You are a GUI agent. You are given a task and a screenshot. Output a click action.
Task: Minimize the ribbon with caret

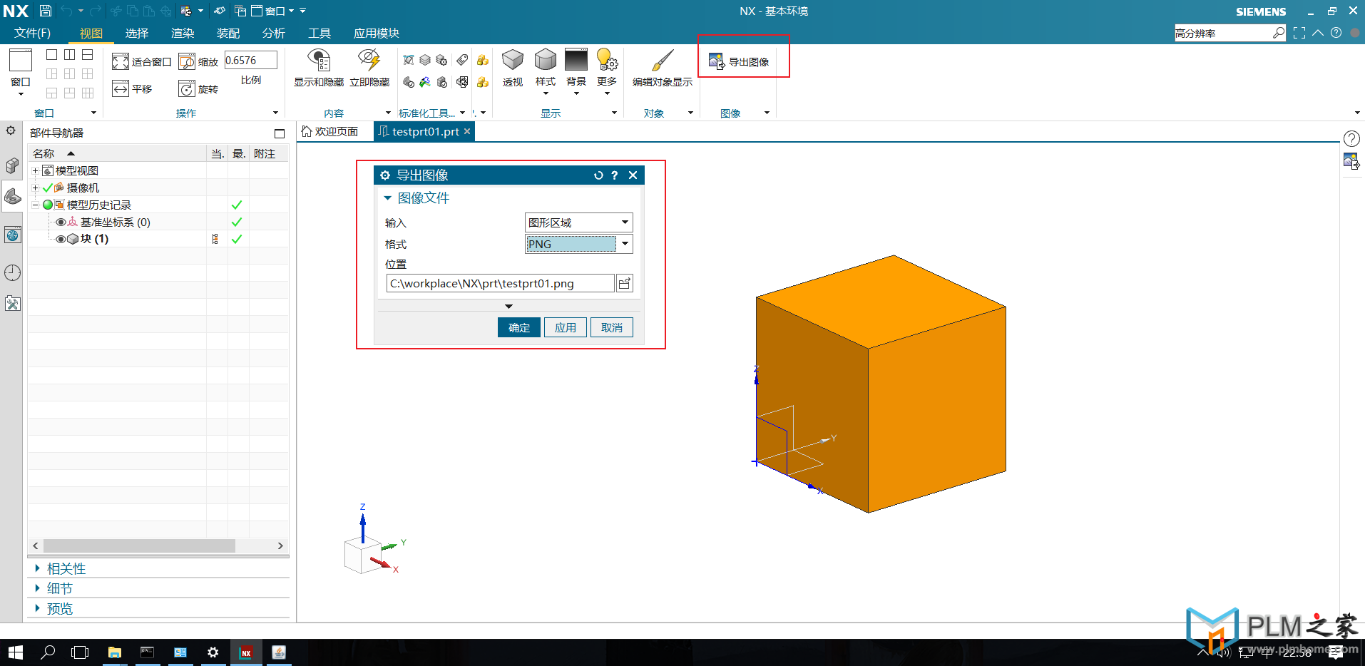1318,33
